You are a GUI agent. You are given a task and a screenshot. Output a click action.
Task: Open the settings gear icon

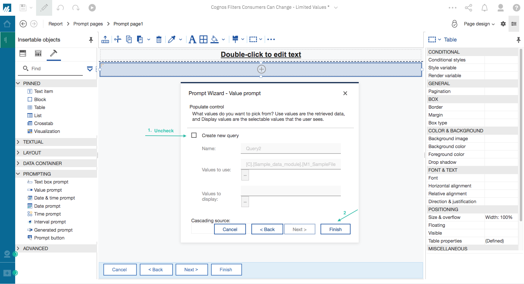(x=503, y=24)
